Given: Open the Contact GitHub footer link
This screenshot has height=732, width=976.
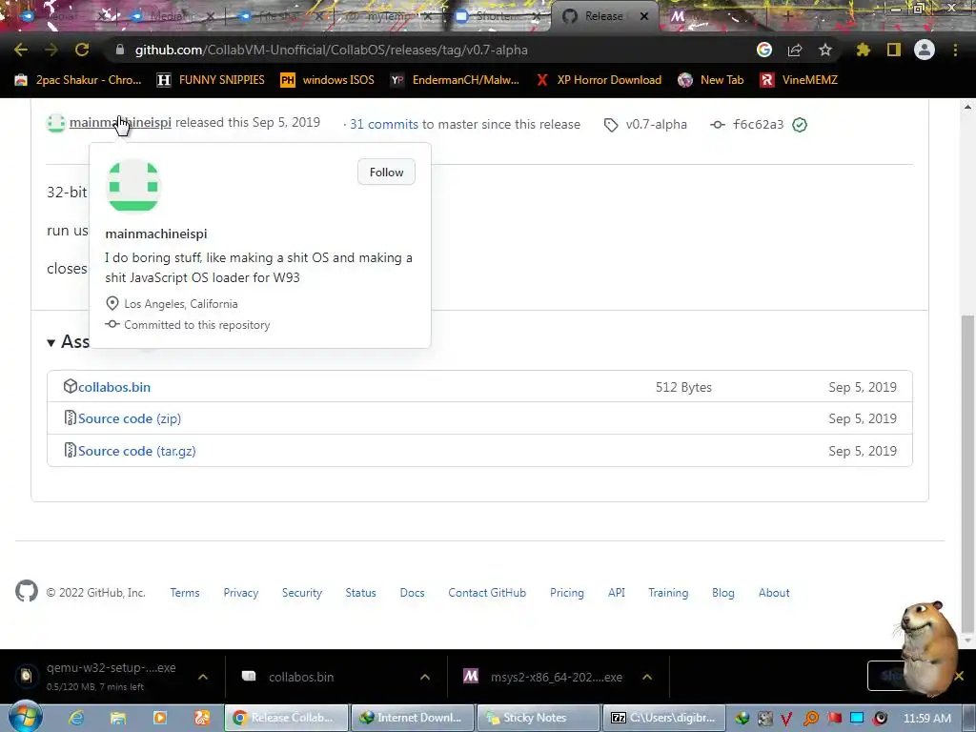Looking at the screenshot, I should tap(487, 593).
